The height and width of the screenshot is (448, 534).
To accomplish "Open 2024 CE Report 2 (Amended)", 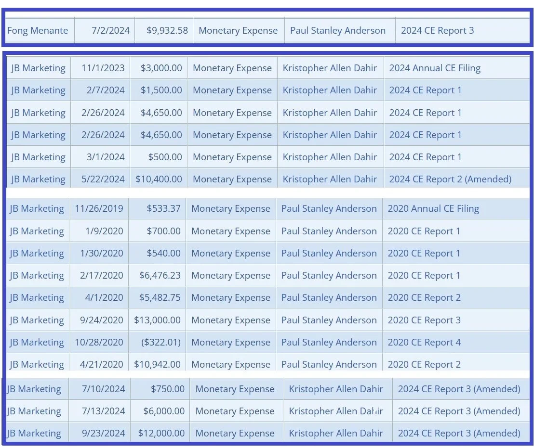I will tap(450, 179).
